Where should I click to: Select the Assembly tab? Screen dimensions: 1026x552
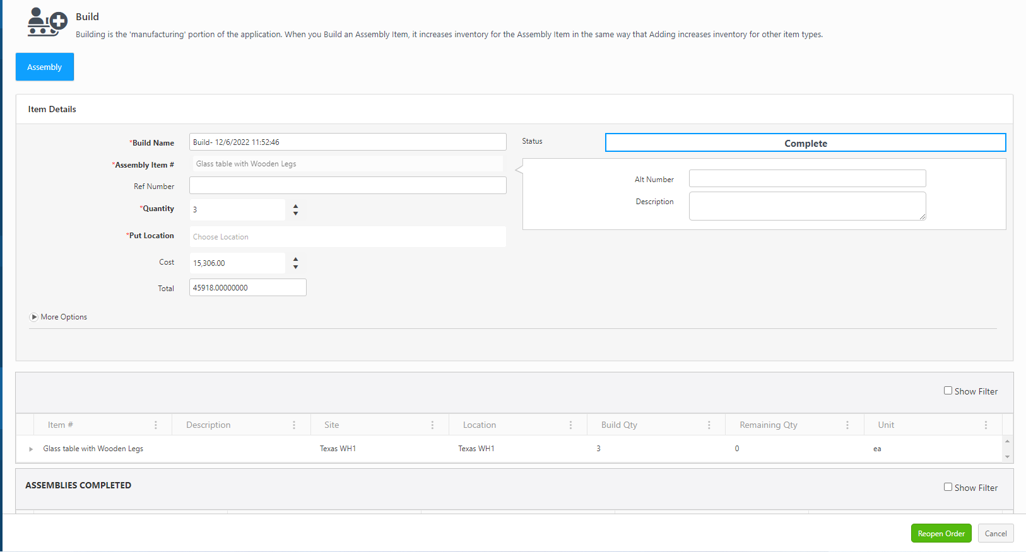45,67
